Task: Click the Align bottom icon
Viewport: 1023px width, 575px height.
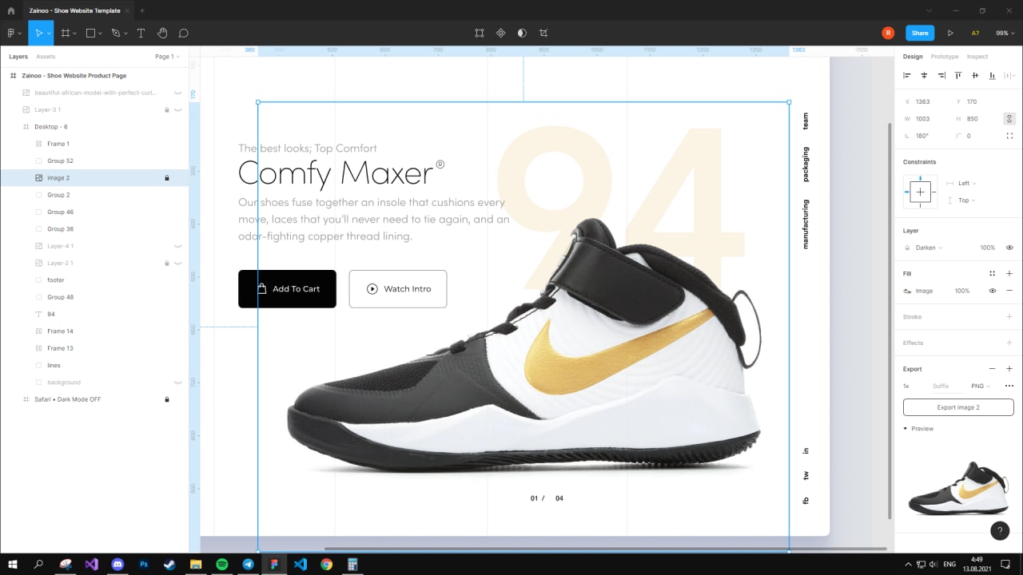Action: click(x=993, y=76)
